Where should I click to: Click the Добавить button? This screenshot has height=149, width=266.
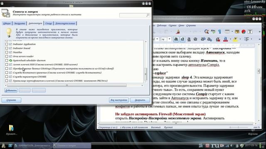tap(11, 90)
